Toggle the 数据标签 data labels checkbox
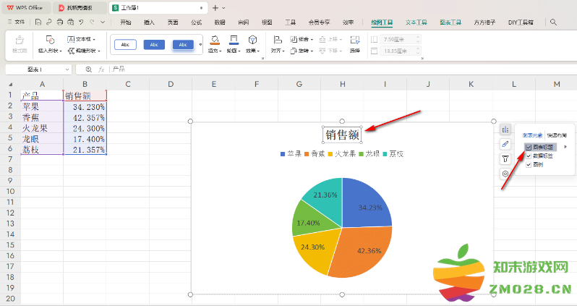This screenshot has height=306, width=577. pos(529,156)
